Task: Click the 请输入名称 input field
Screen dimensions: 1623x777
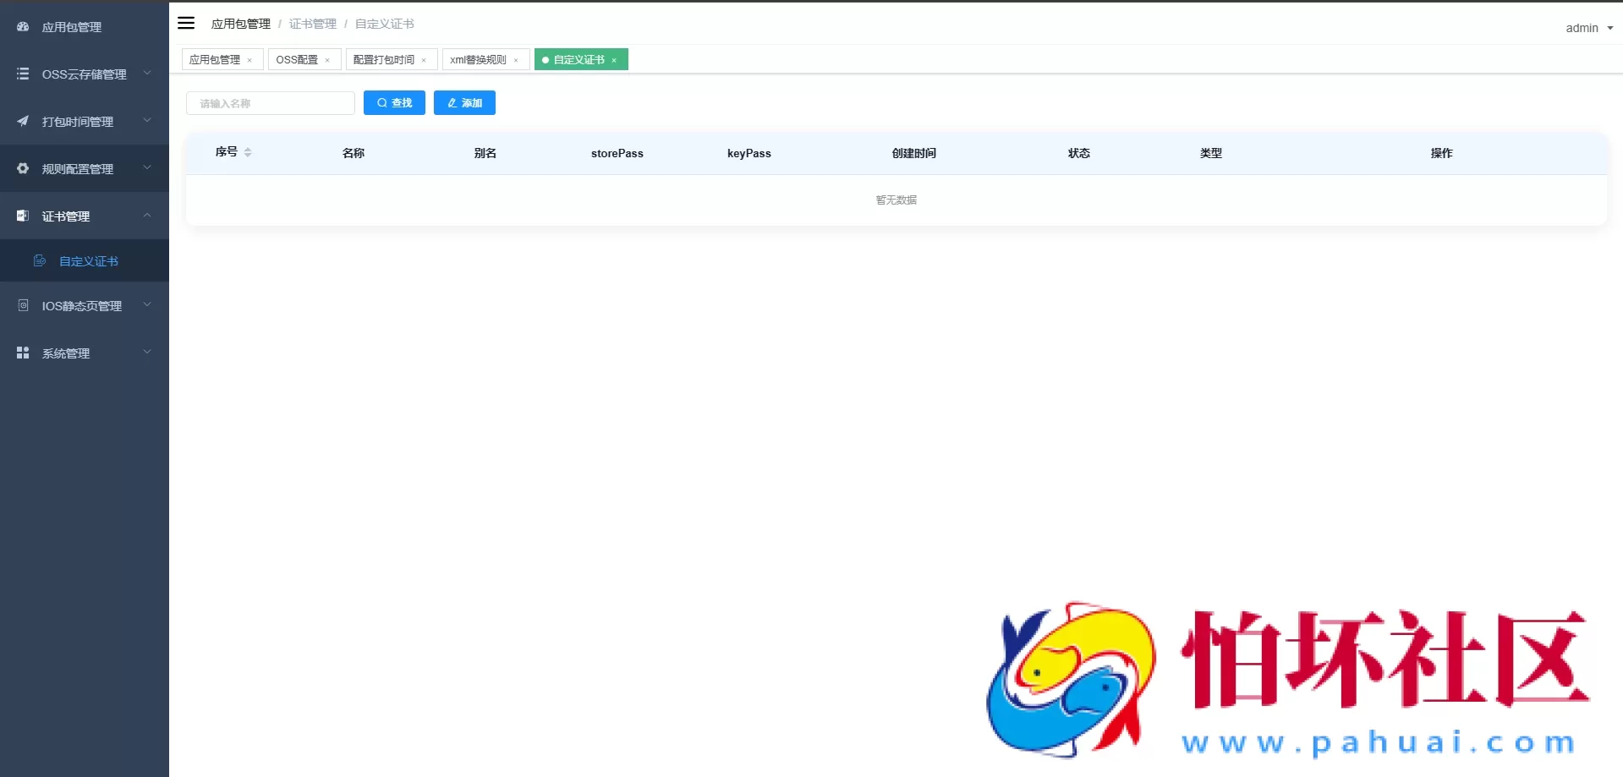Action: pyautogui.click(x=271, y=102)
